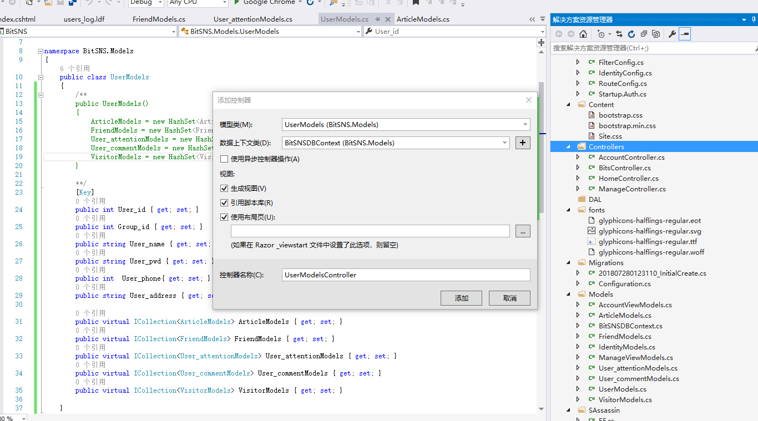This screenshot has height=421, width=758.
Task: Collapse all items in Solution Explorer
Action: (644, 34)
